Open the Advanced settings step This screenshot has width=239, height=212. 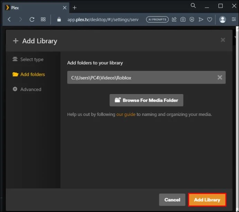coord(27,89)
